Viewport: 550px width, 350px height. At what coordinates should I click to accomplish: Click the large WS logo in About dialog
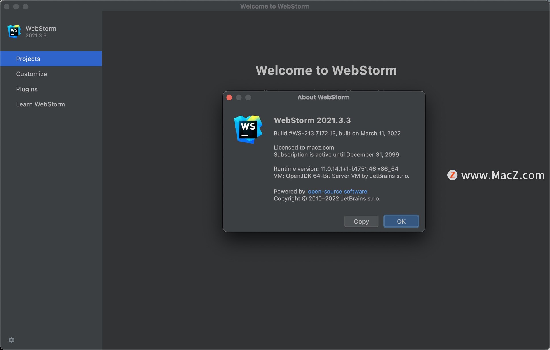point(248,129)
